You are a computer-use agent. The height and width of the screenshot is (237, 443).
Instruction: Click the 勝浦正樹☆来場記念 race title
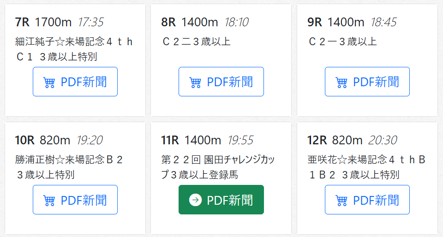point(69,167)
